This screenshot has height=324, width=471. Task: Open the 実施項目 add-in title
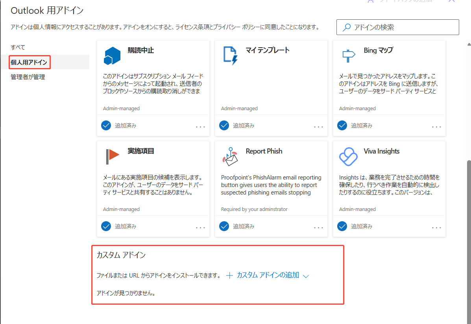[x=141, y=151]
